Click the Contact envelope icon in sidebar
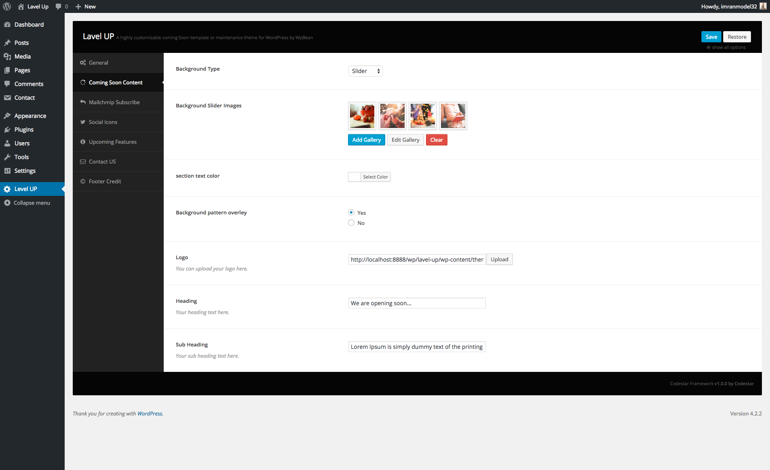This screenshot has height=470, width=770. [x=7, y=98]
